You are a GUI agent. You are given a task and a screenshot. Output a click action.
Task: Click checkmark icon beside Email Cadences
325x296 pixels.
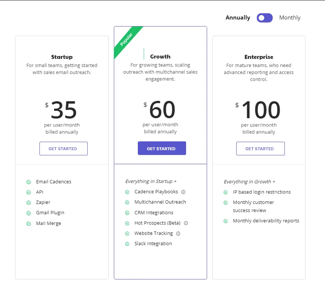29,182
